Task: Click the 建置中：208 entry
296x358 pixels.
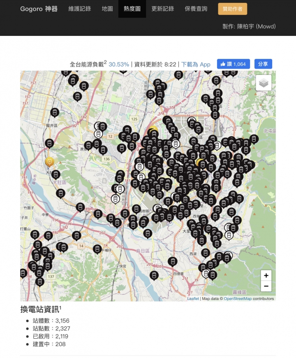Action: (x=49, y=344)
